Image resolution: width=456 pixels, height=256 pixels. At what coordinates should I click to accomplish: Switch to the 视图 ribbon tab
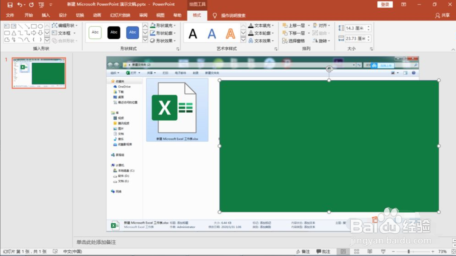pyautogui.click(x=160, y=15)
